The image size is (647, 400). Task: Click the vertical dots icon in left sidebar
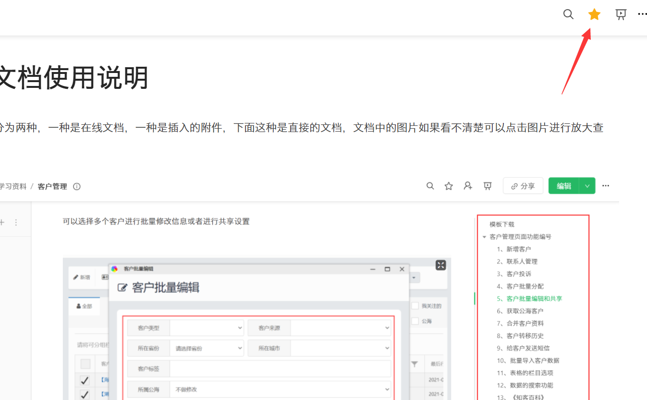click(16, 222)
